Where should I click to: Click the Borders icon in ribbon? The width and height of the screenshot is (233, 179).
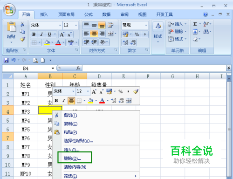click(x=34, y=42)
